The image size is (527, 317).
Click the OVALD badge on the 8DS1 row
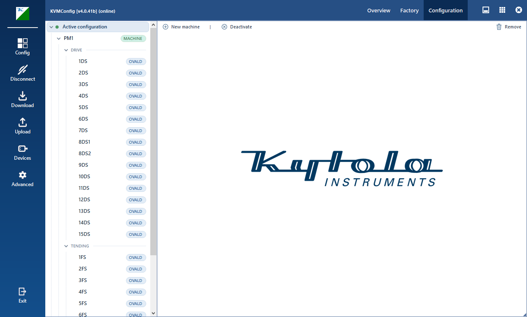coord(136,142)
